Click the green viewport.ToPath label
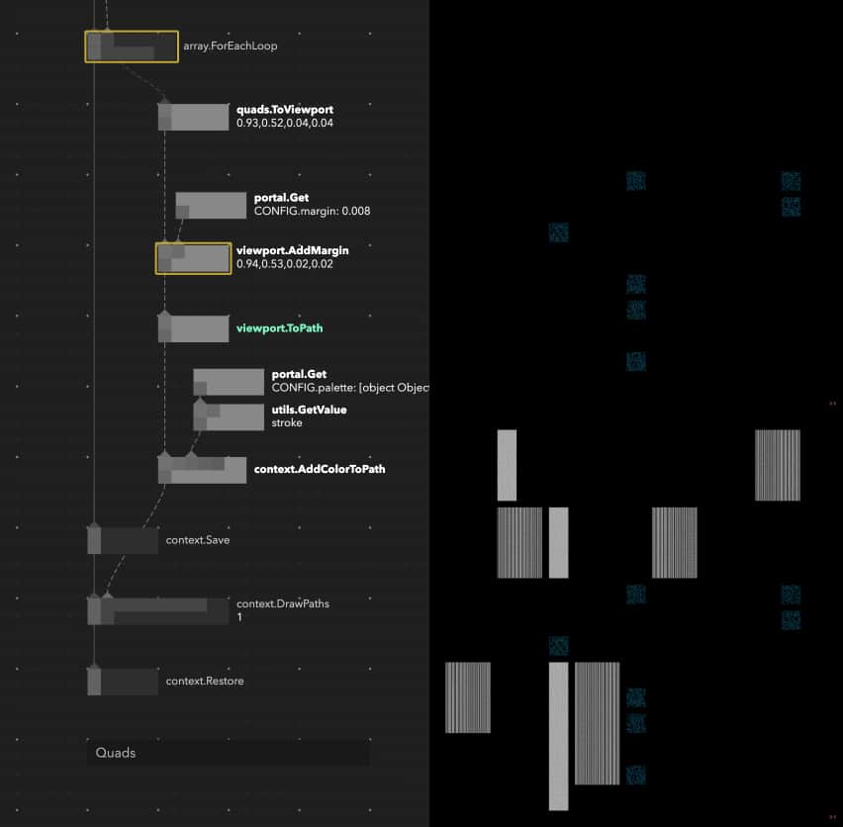 pos(280,328)
